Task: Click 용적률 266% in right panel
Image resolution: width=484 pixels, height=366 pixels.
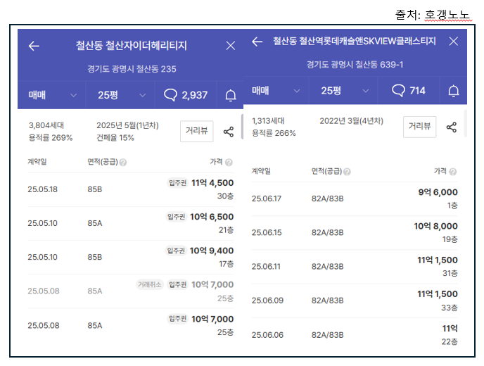Action: coord(274,133)
